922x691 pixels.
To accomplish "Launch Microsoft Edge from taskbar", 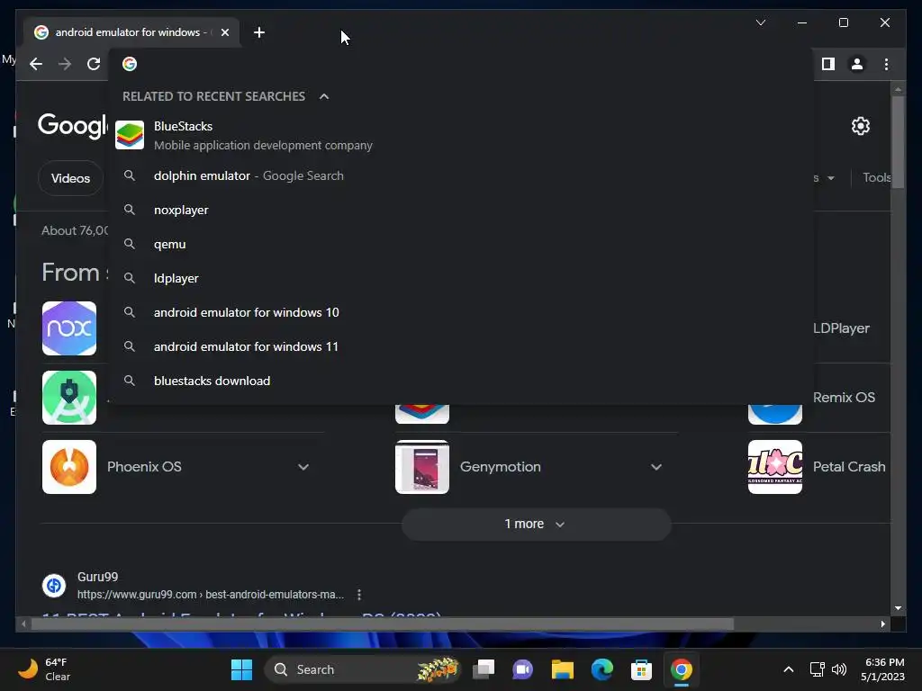I will tap(602, 669).
